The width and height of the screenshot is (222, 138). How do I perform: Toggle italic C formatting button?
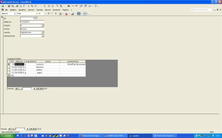pos(52,14)
